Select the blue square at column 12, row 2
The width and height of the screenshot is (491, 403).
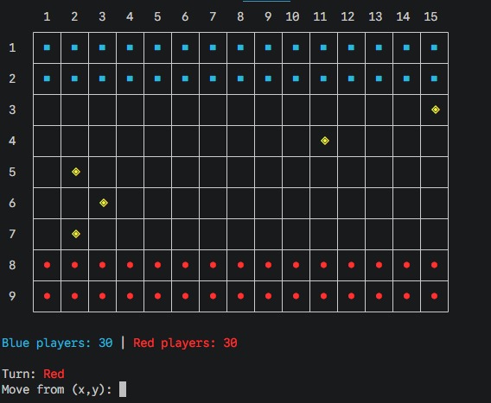coord(351,79)
